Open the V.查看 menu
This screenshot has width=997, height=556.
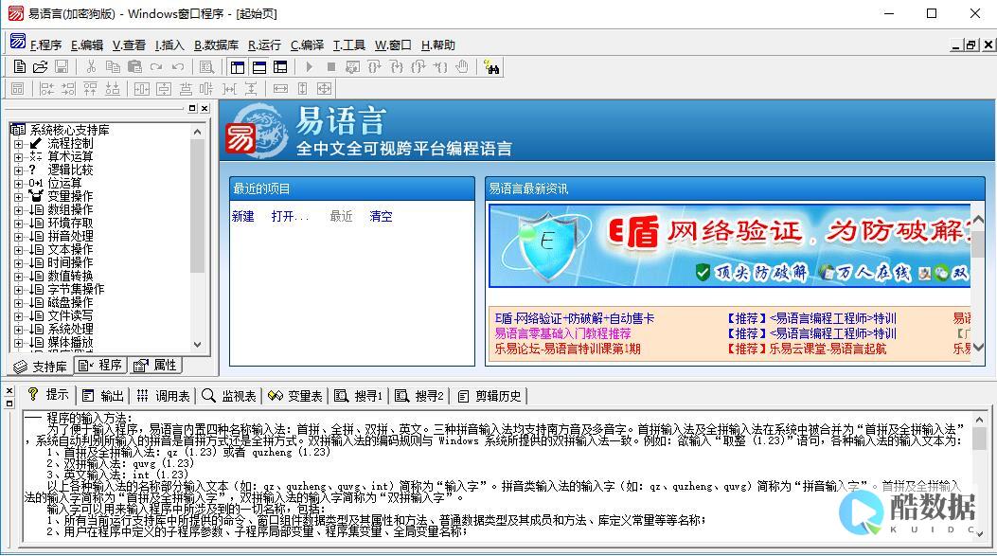pos(129,45)
